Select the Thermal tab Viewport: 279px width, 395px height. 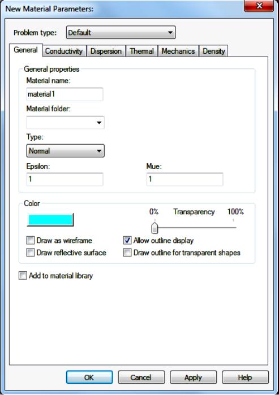pos(142,51)
